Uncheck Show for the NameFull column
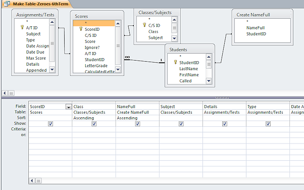304x190 pixels. (137, 124)
